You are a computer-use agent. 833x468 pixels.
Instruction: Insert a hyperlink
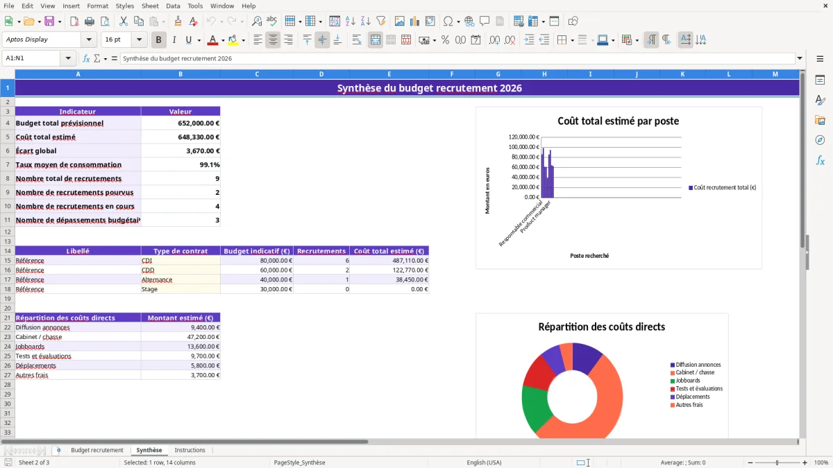tap(469, 21)
